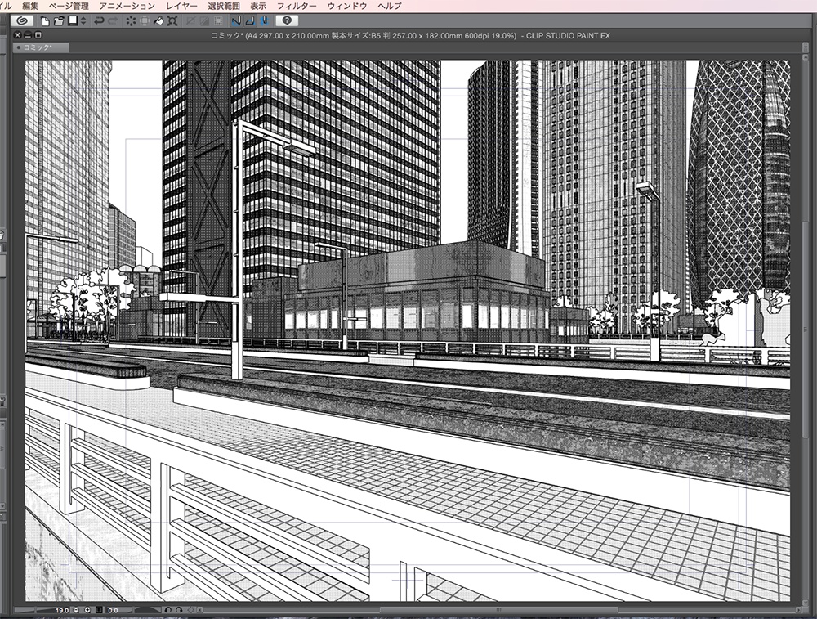Rotate canvas left
This screenshot has width=817, height=619.
tap(167, 610)
